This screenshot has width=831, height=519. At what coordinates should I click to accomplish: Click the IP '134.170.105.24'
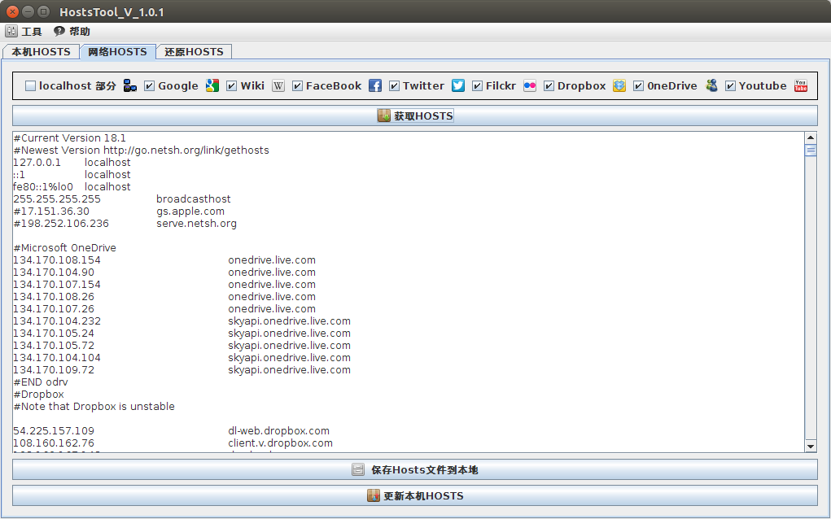[x=54, y=333]
